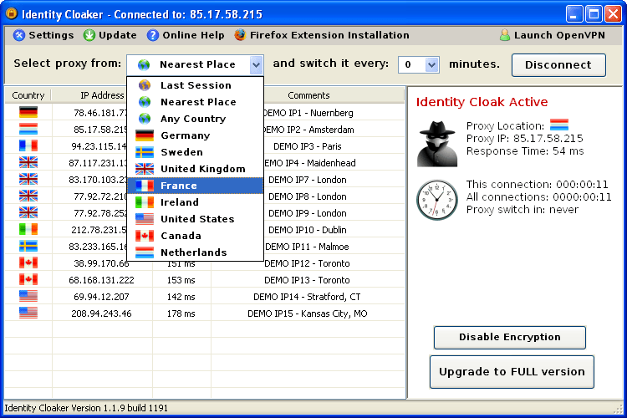Sort by the Country column header
Image resolution: width=627 pixels, height=418 pixels.
pos(28,95)
